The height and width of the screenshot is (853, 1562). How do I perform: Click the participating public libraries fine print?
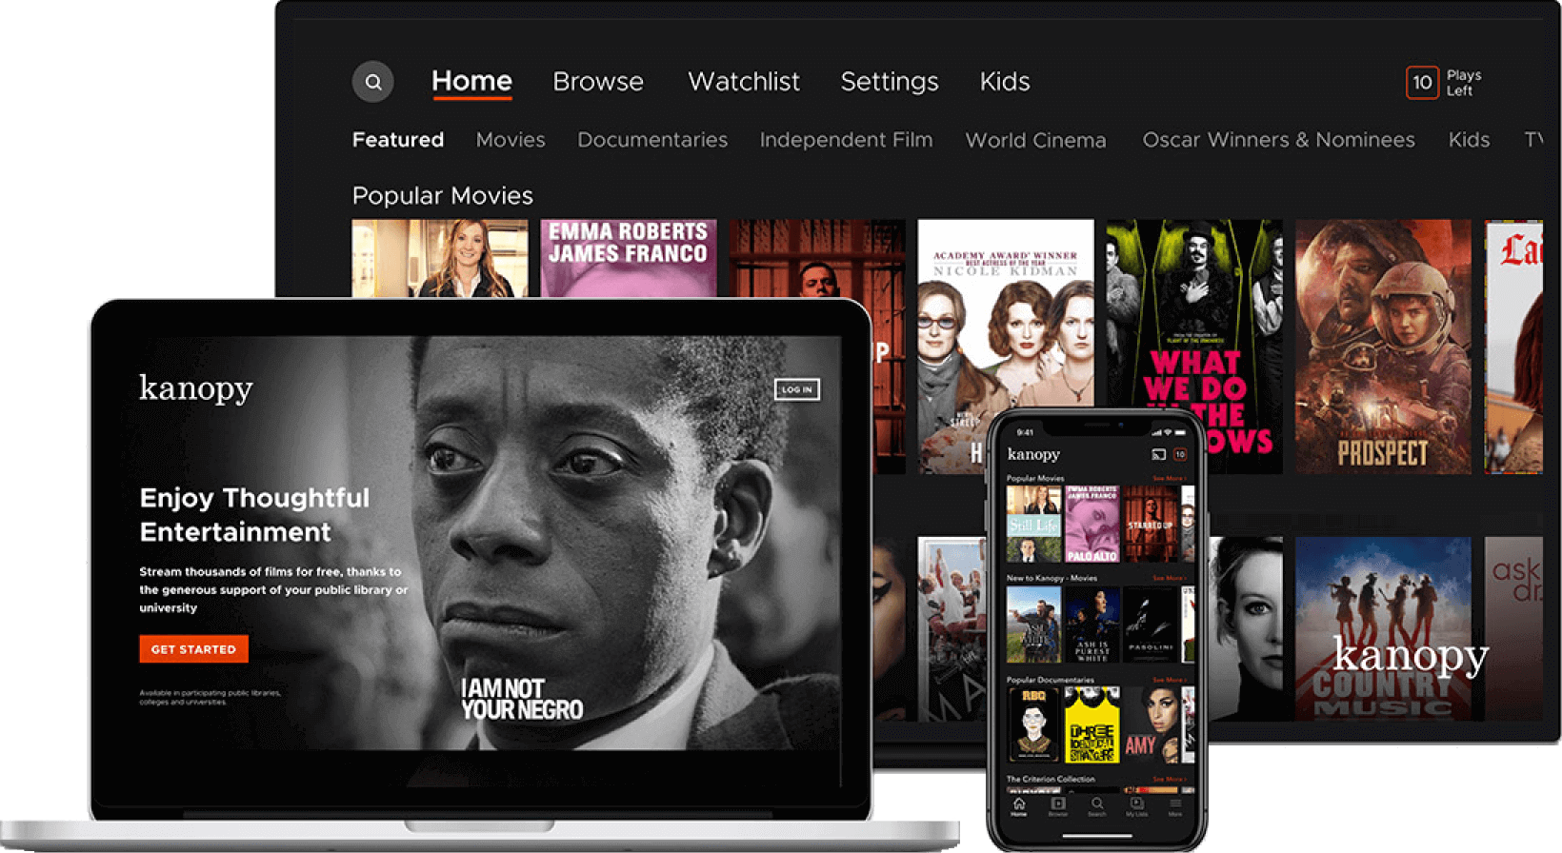point(210,697)
